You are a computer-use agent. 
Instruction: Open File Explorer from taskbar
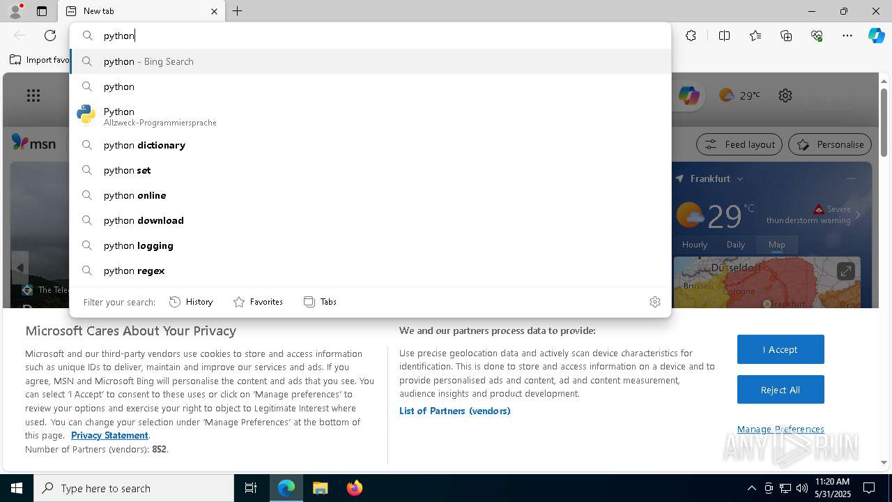pos(320,488)
